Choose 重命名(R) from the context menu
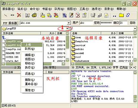This screenshot has height=108, width=138. [x=31, y=84]
